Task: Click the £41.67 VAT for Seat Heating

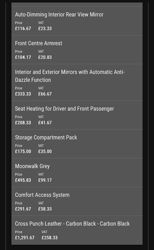Action: pos(45,123)
